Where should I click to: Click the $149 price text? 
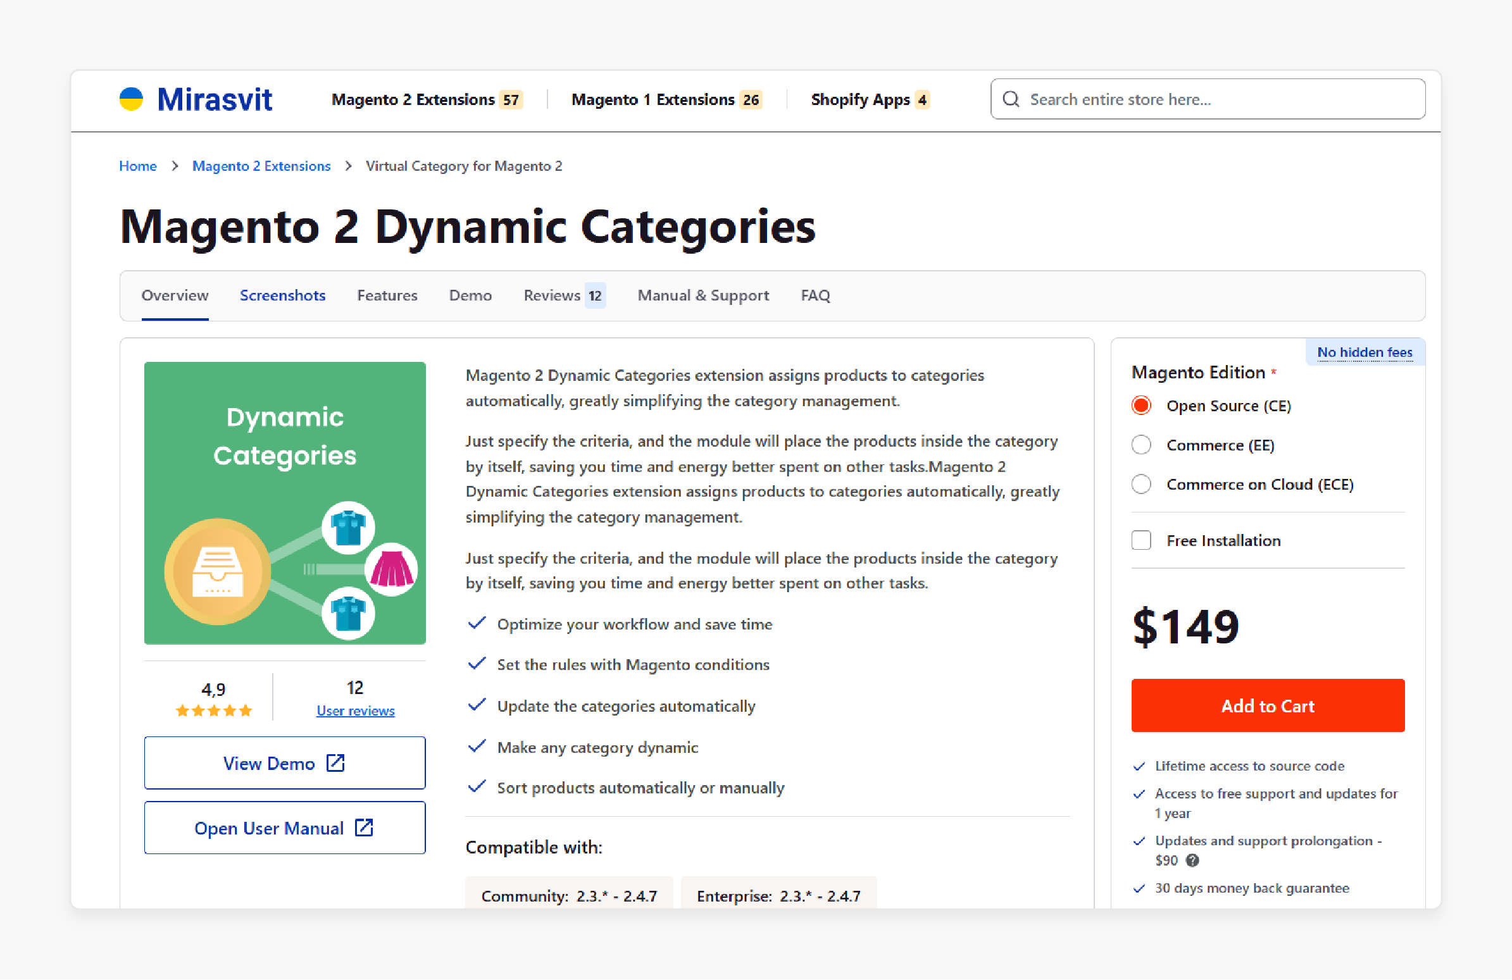1185,627
